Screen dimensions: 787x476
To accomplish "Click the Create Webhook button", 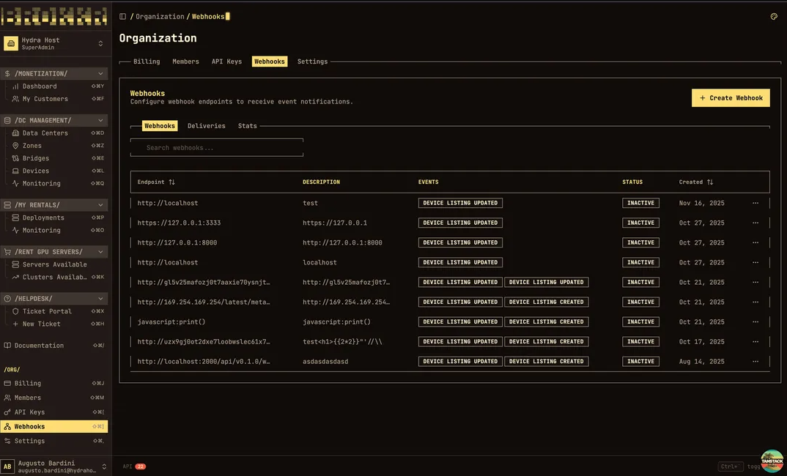I will click(731, 98).
